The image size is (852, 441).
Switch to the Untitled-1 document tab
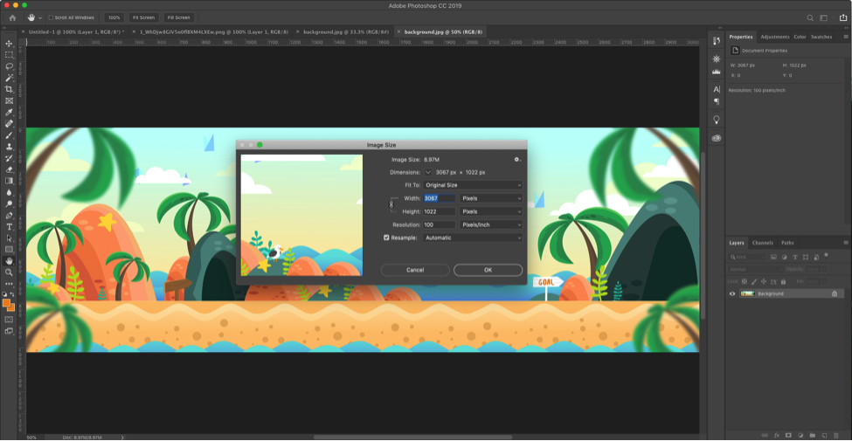[74, 31]
